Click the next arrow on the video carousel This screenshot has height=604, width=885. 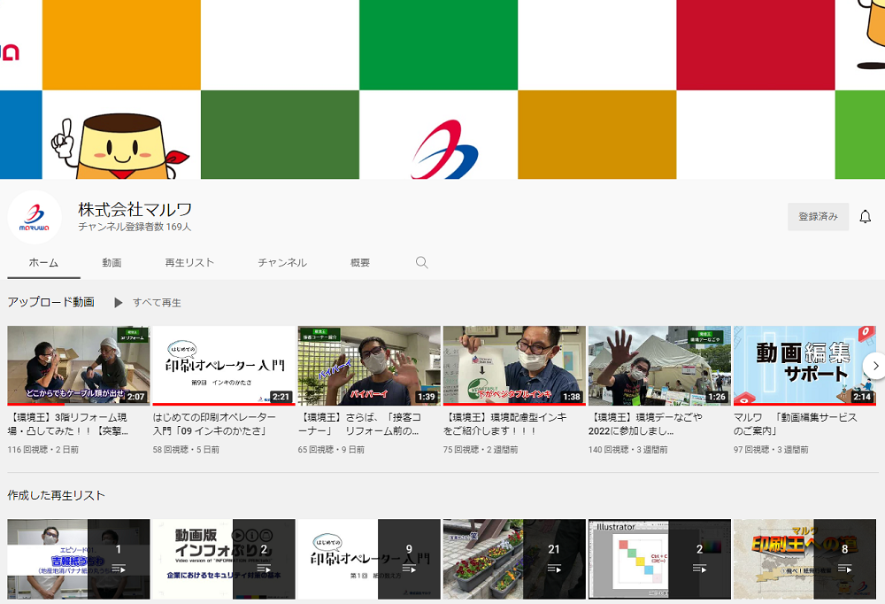874,366
